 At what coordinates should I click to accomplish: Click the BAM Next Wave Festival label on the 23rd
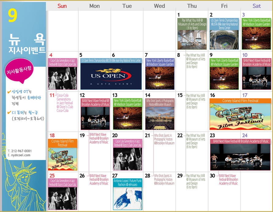click(240, 141)
